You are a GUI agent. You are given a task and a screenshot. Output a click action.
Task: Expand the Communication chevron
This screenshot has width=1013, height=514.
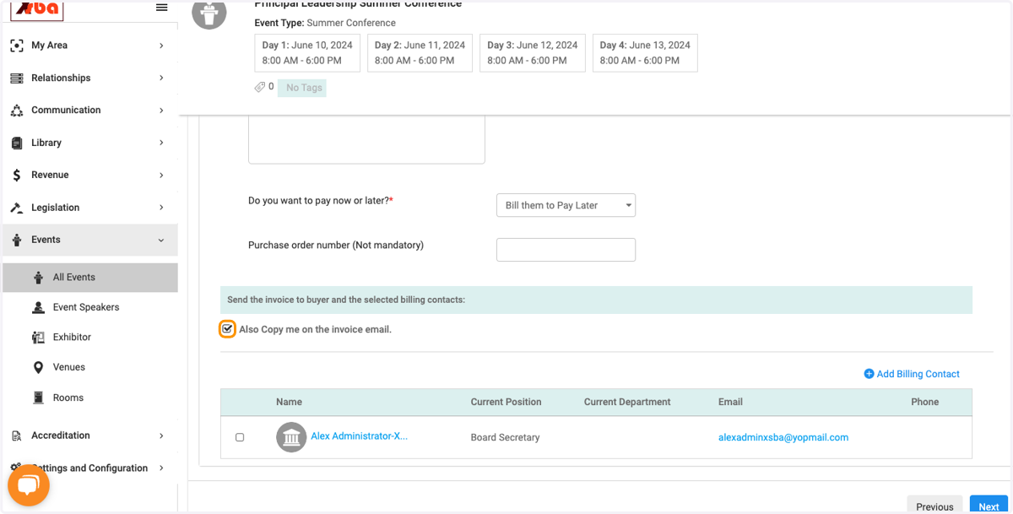tap(161, 111)
